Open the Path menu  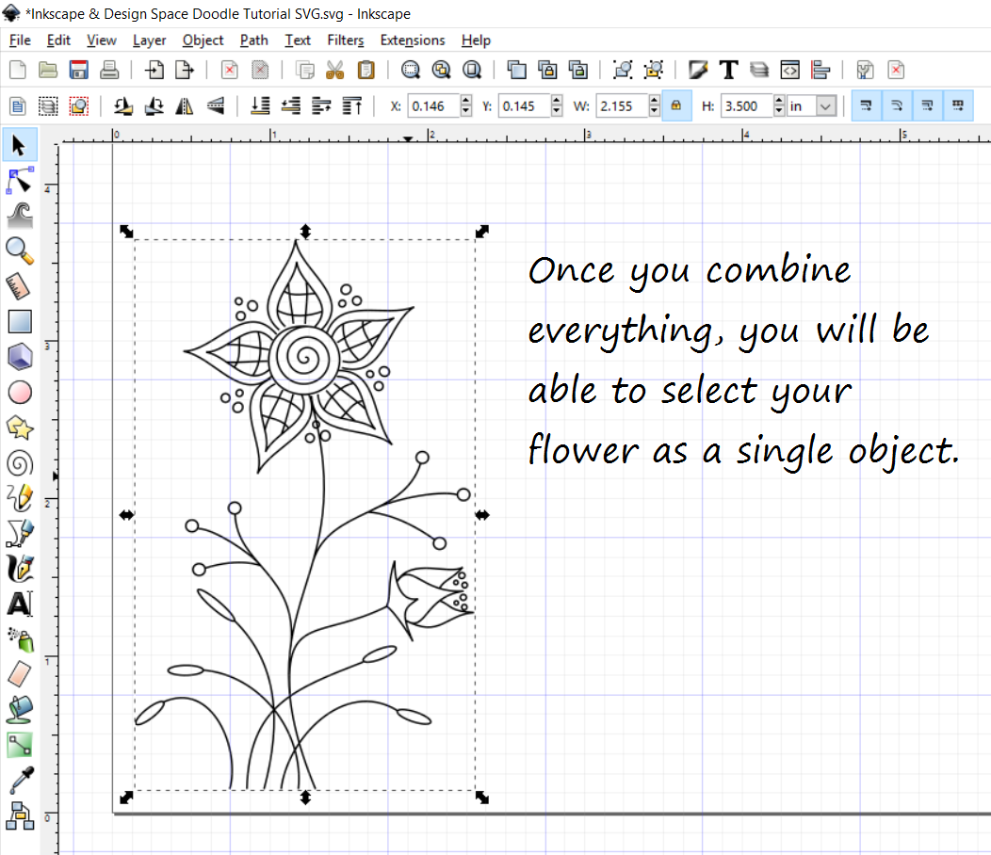[253, 40]
